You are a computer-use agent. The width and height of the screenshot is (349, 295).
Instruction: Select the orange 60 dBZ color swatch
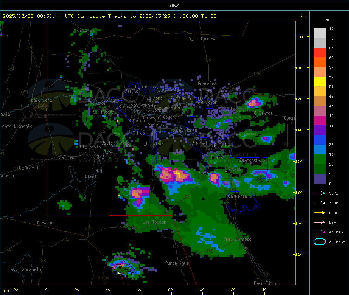[x=320, y=62]
